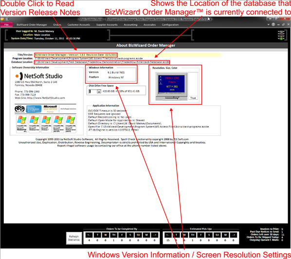The height and width of the screenshot is (259, 291).
Task: Click the Database Location path field
Action: coord(102,62)
